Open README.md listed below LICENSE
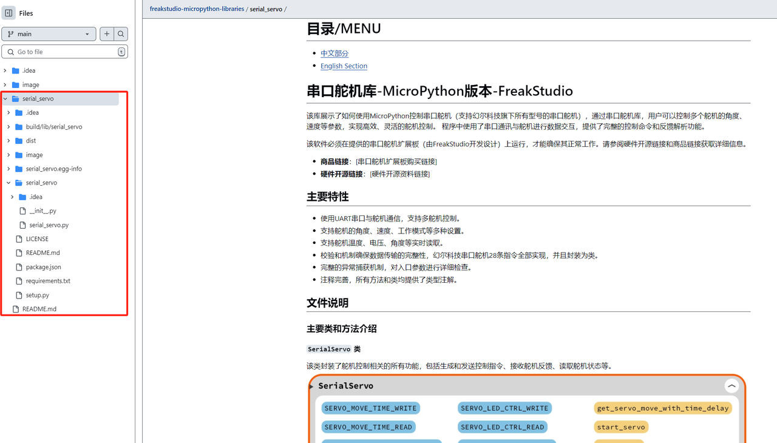The image size is (777, 443). (43, 253)
